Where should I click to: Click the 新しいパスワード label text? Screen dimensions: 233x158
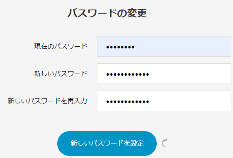tap(61, 74)
